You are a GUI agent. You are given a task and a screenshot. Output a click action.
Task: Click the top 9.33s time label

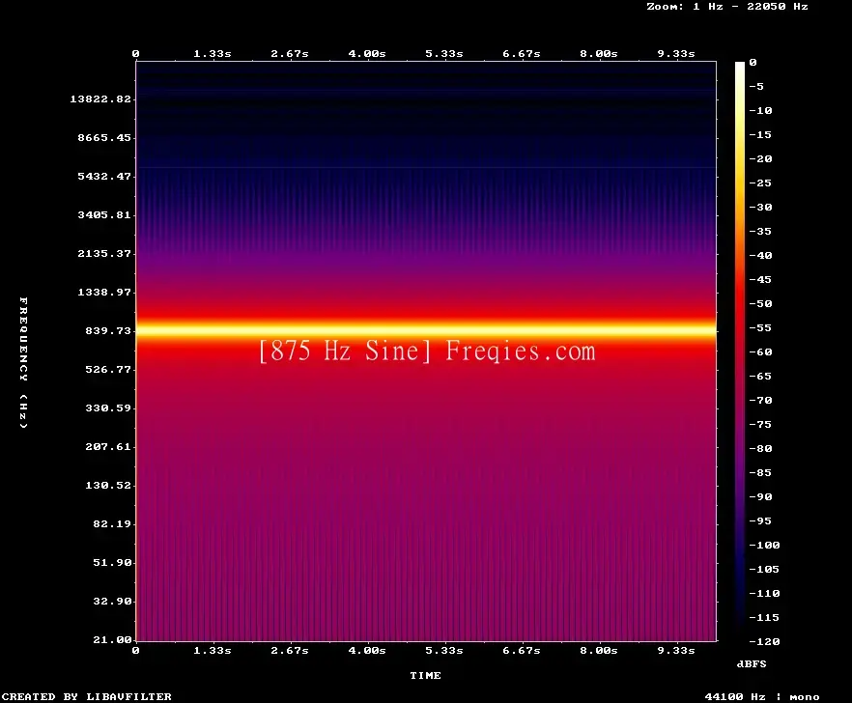(x=676, y=54)
